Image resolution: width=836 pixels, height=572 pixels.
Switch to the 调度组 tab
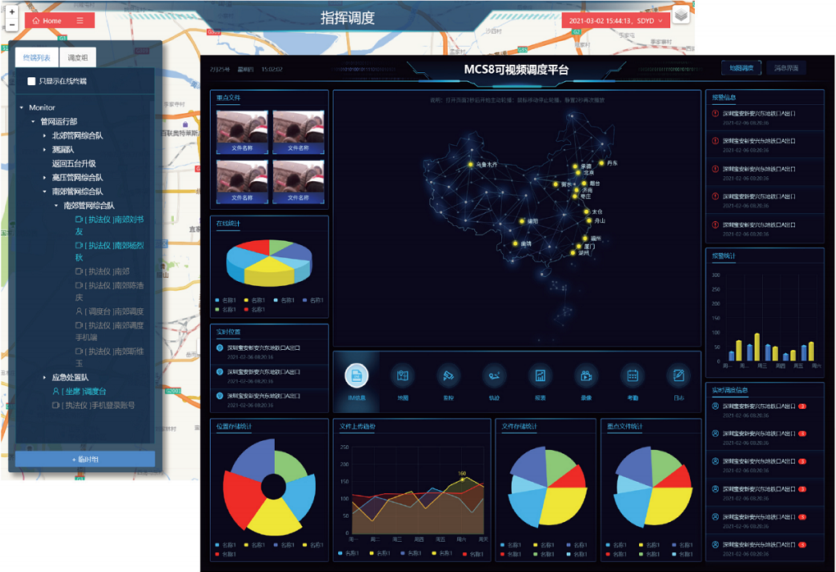tap(80, 57)
